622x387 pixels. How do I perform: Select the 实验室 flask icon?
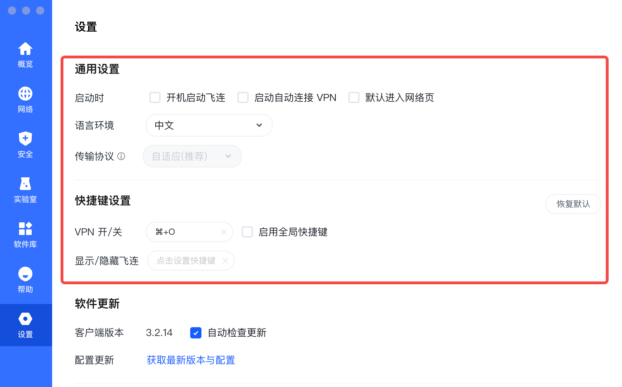tap(25, 184)
